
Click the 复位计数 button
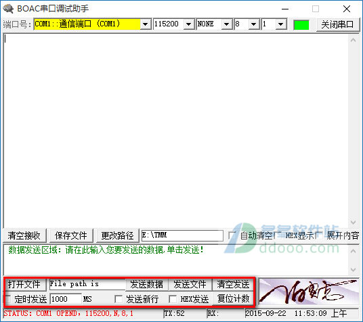tap(233, 298)
